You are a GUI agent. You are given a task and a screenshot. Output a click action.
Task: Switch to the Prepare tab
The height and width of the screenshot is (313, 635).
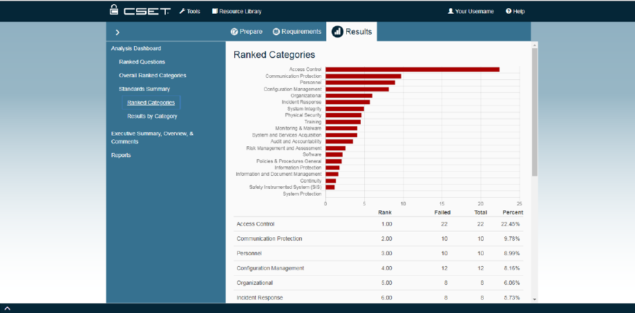coord(247,32)
